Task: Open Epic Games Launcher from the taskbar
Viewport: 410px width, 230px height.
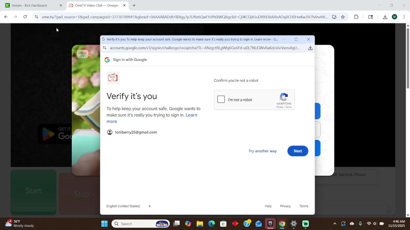Action: pos(270,224)
